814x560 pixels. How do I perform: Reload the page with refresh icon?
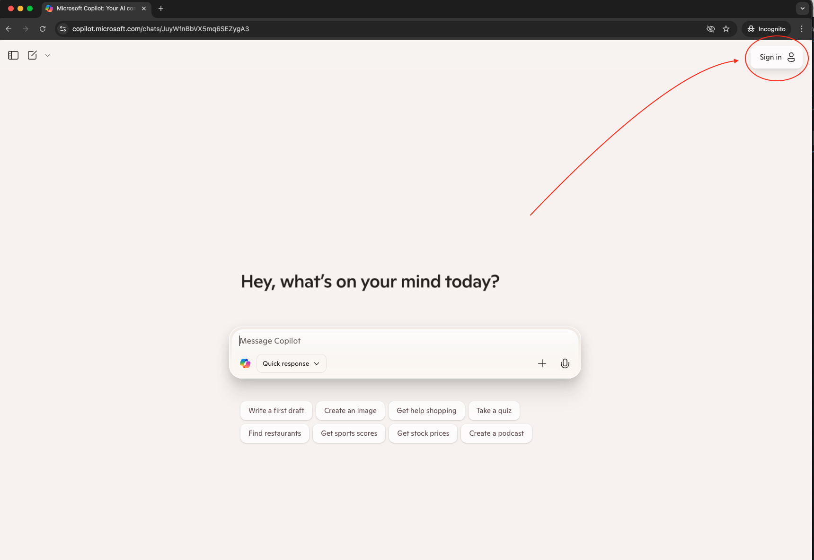click(x=43, y=29)
